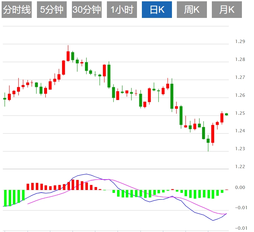254x232 pixels.
Task: Click the leftmost green MACD histogram bar
Action: point(5,198)
